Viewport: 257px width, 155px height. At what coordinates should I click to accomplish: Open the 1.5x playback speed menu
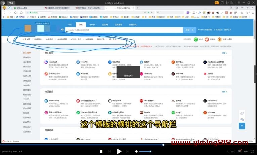click(x=231, y=152)
